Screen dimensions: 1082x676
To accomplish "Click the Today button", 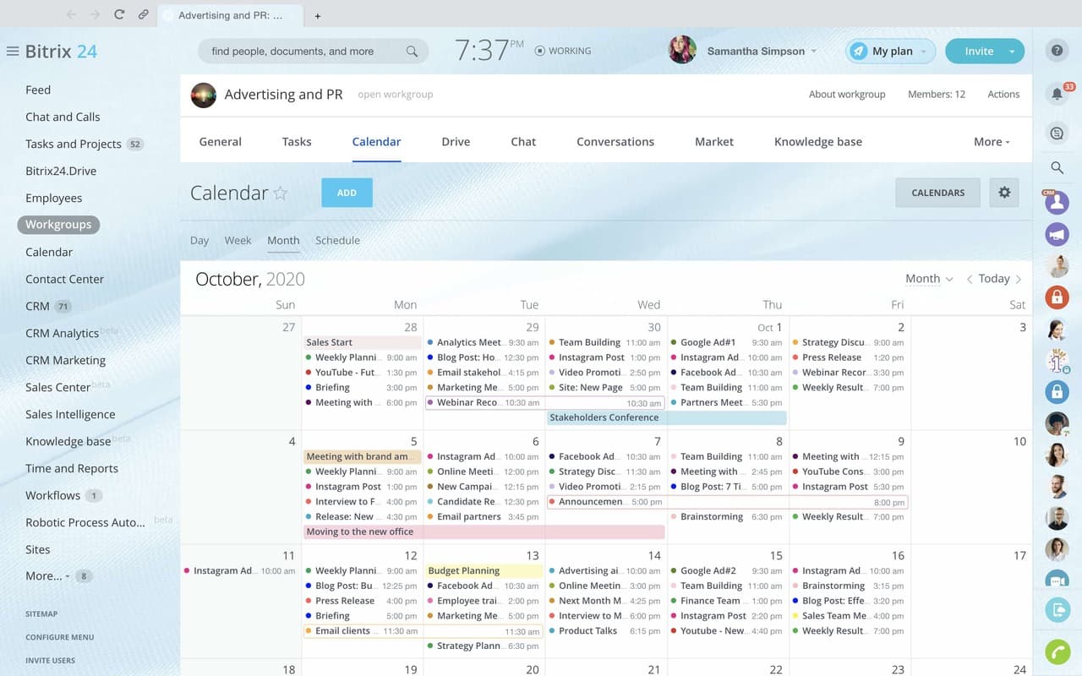I will [x=994, y=278].
